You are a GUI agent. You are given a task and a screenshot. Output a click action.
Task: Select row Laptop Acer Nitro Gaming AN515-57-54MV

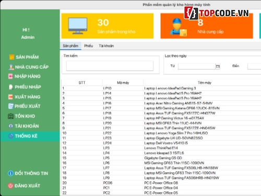click(x=161, y=103)
